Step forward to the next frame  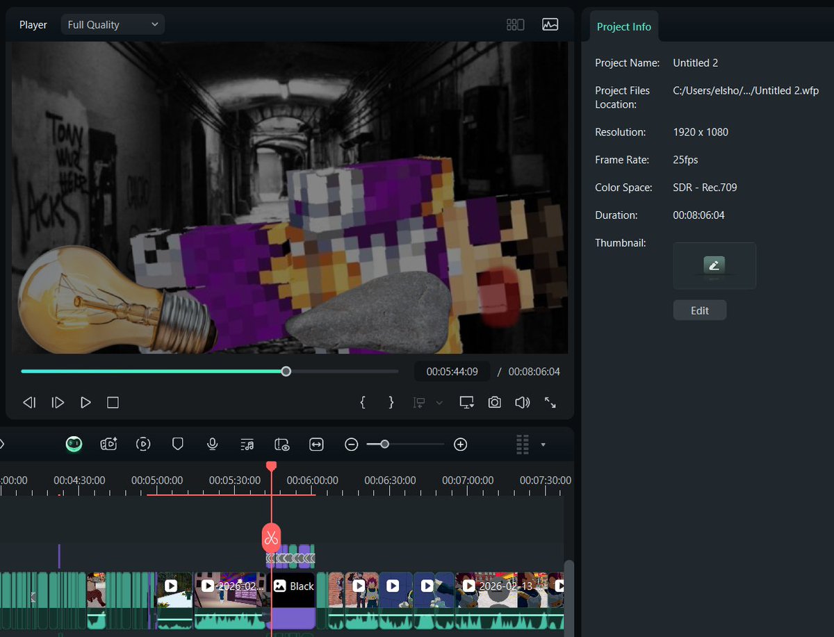(58, 402)
